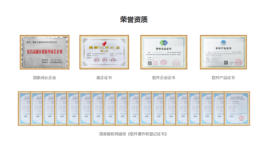279x146 pixels.
Task: Enlarge the 软件产品证书 certificate image
Action: [223, 52]
